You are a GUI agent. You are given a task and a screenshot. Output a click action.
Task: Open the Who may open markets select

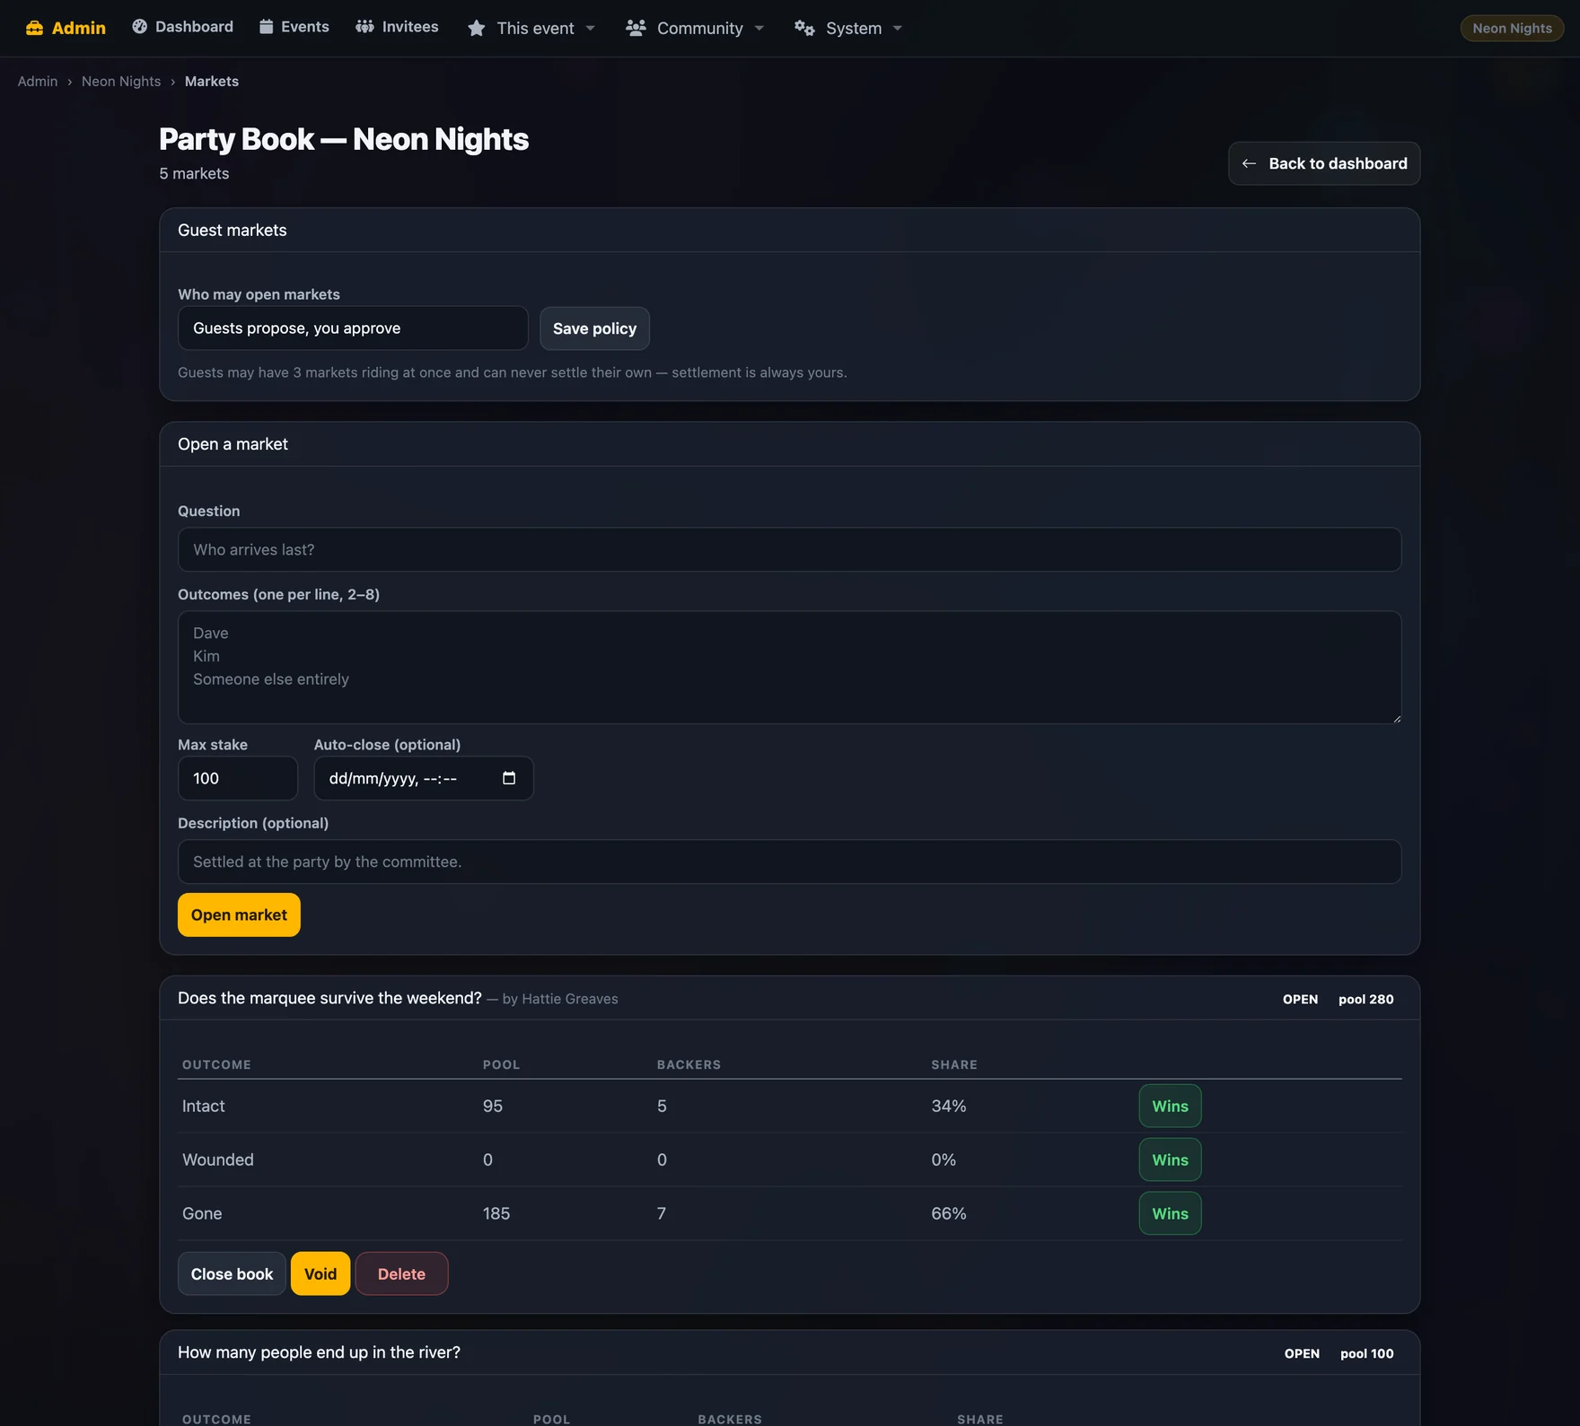coord(353,328)
